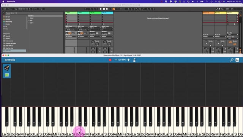Open the Instruments category

(9, 41)
